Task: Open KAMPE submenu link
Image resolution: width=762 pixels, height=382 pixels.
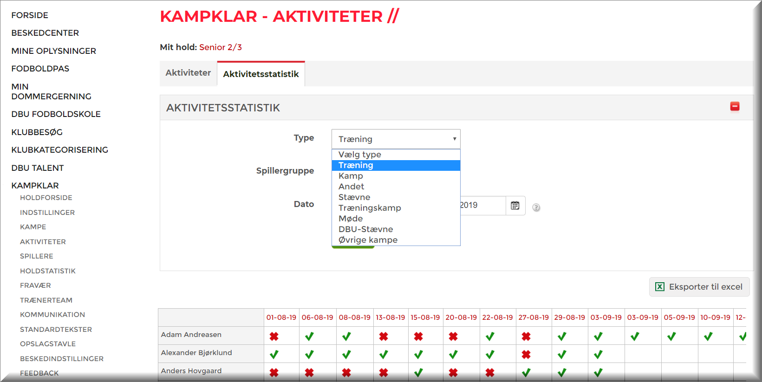Action: coord(33,227)
